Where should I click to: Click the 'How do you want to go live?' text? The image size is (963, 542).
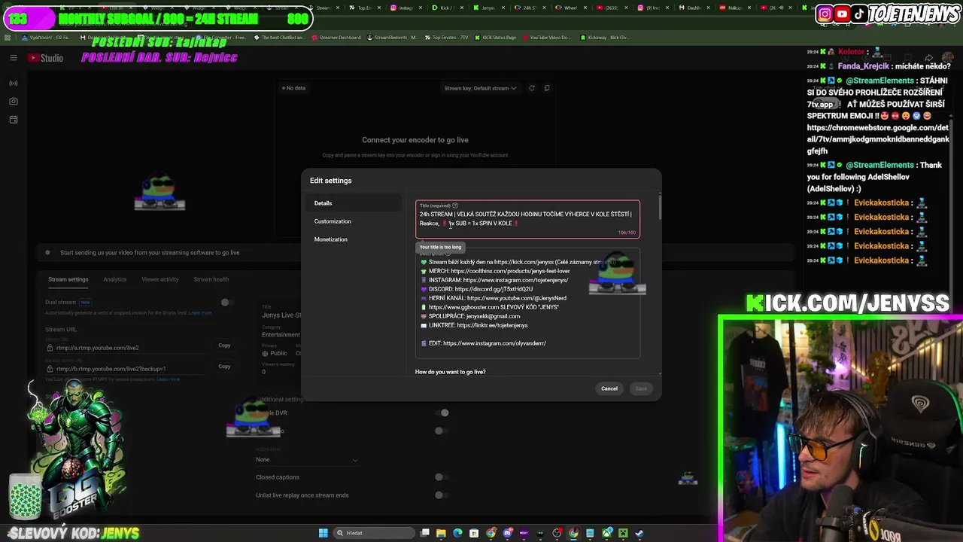pos(450,372)
